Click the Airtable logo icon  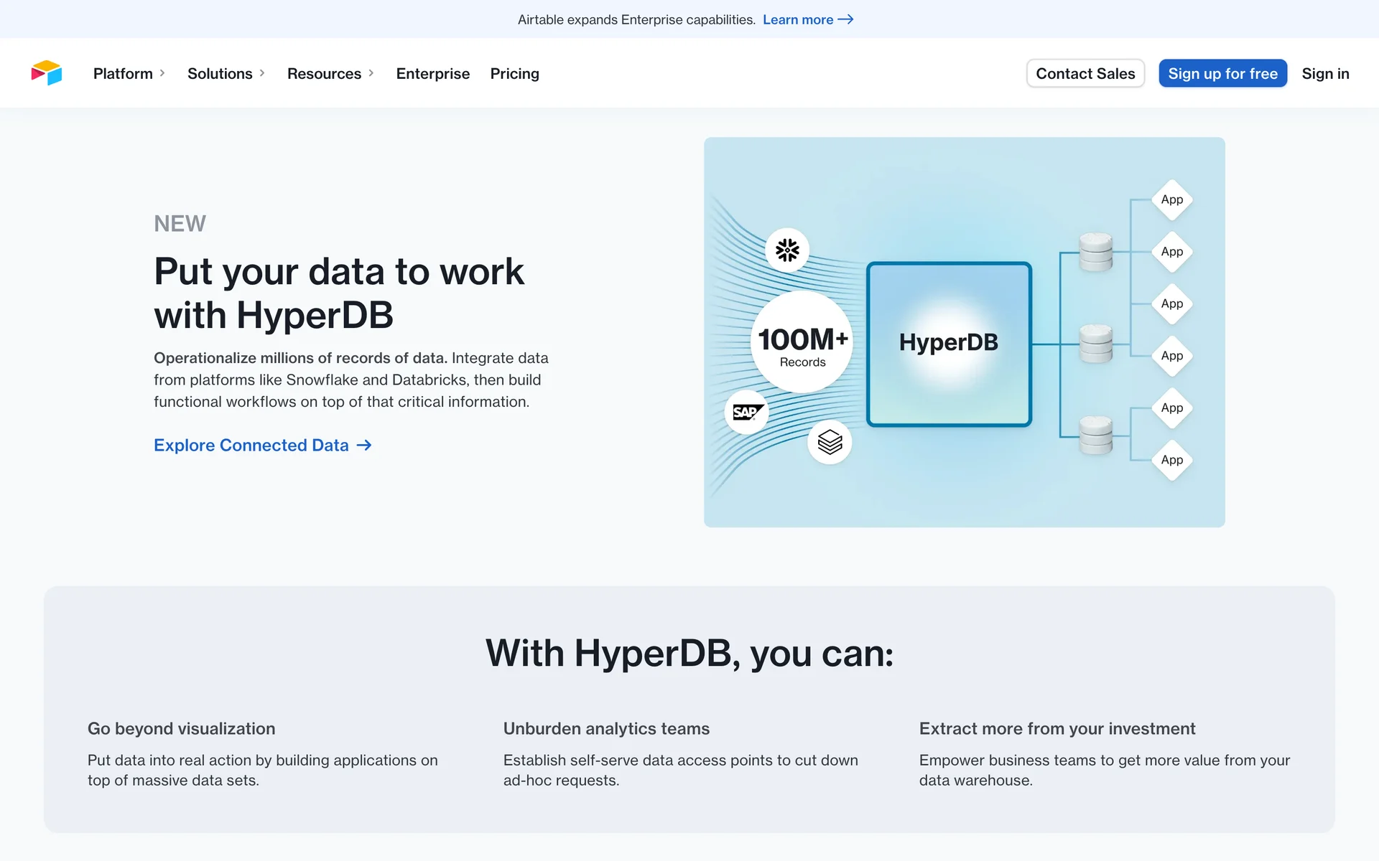coord(47,72)
